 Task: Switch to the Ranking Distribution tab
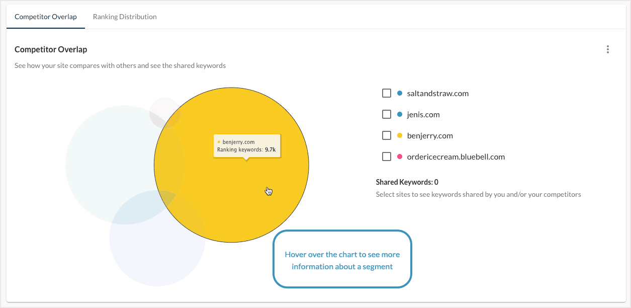pos(124,16)
